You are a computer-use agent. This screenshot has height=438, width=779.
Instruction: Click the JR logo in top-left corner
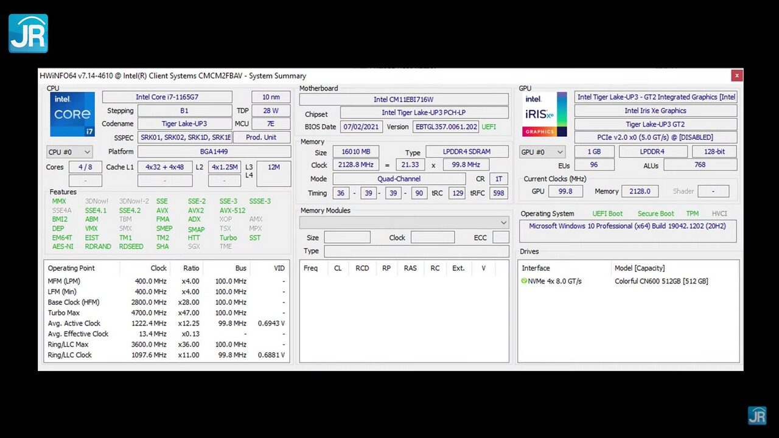[28, 33]
